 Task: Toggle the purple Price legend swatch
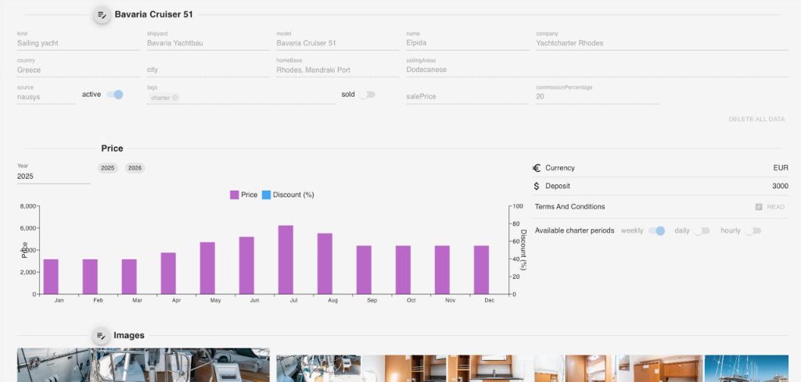(x=235, y=195)
